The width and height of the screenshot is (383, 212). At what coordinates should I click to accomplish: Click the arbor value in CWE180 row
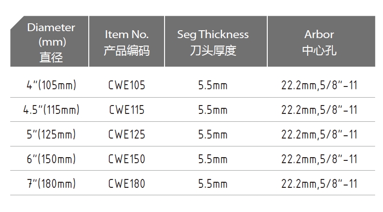coord(319,184)
